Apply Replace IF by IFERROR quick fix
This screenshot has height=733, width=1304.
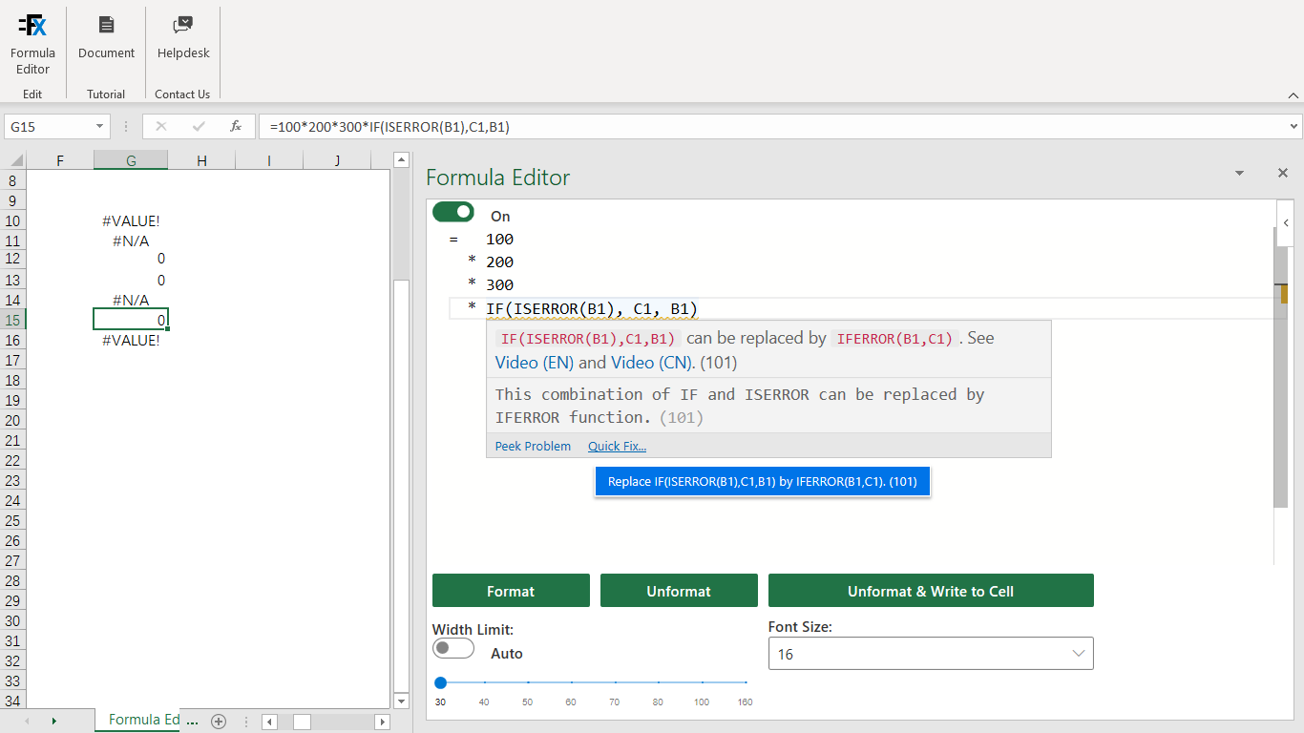(x=762, y=482)
